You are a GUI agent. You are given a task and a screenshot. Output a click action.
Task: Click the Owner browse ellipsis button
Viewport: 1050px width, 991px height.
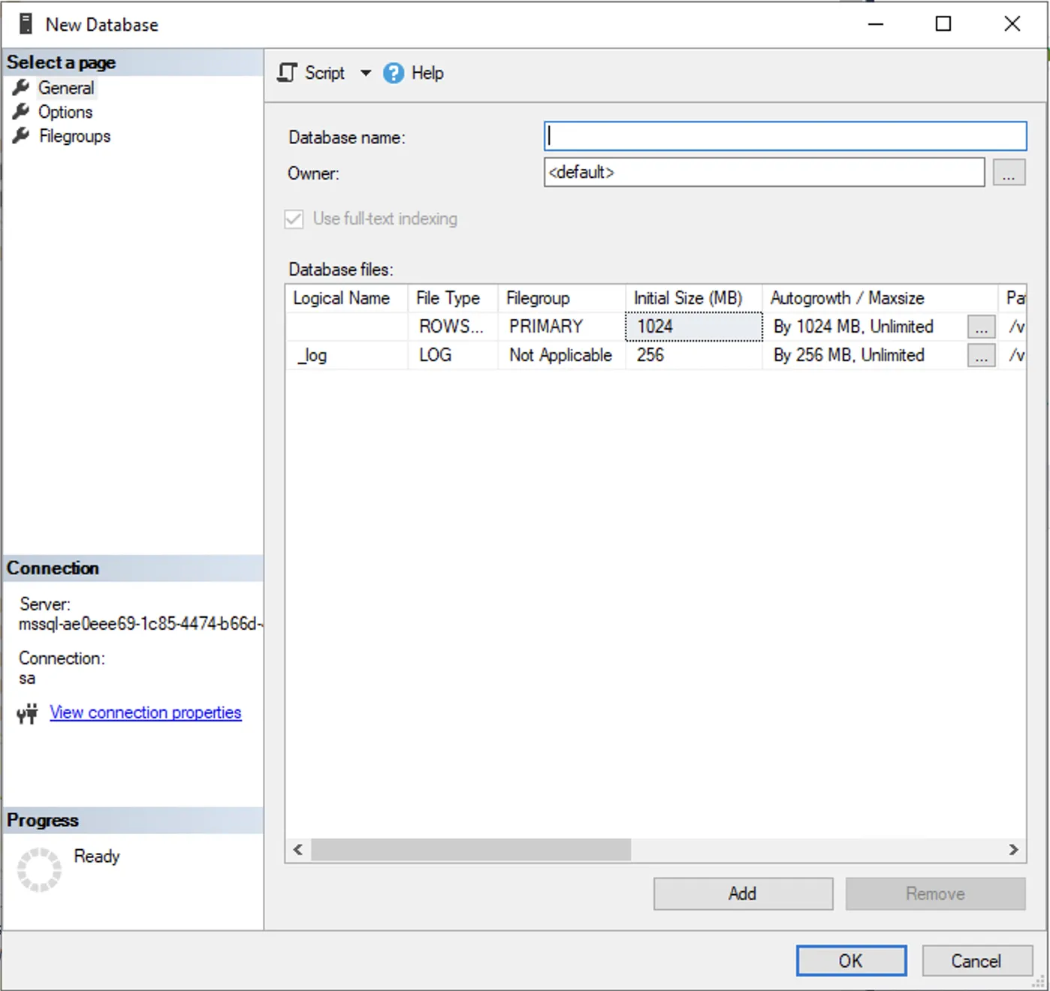(1008, 173)
